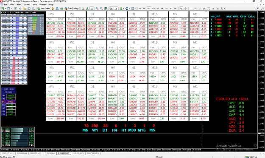This screenshot has width=265, height=158.
Task: Open a new chart via the toolbar icon
Action: pyautogui.click(x=3, y=8)
